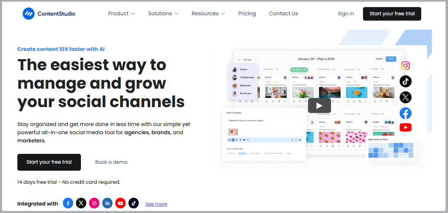This screenshot has height=213, width=448.
Task: Click the Post Composer text field
Action: click(x=264, y=128)
